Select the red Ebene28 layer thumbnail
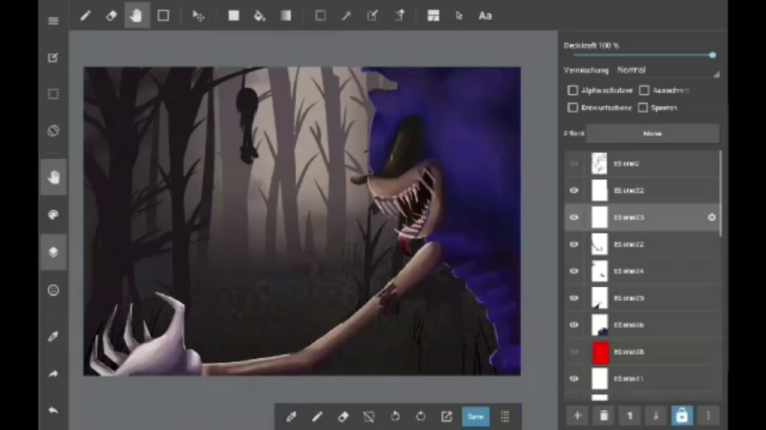 click(600, 353)
